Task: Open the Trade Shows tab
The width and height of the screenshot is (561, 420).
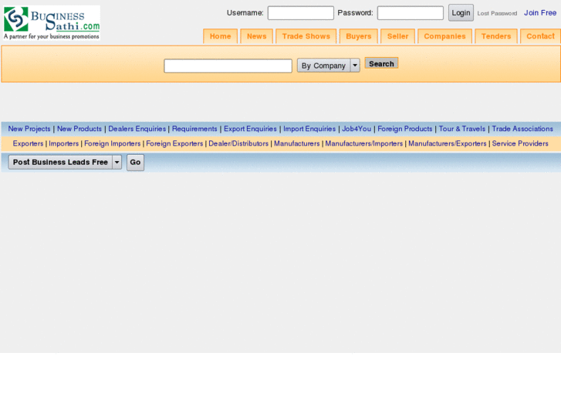Action: (x=306, y=36)
